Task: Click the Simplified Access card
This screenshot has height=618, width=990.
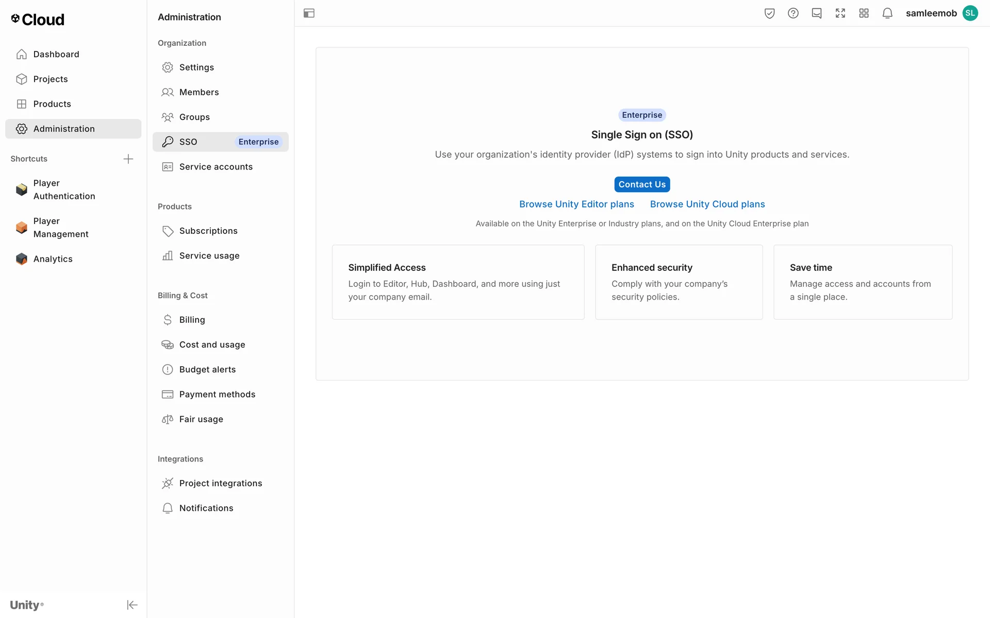Action: pyautogui.click(x=458, y=282)
